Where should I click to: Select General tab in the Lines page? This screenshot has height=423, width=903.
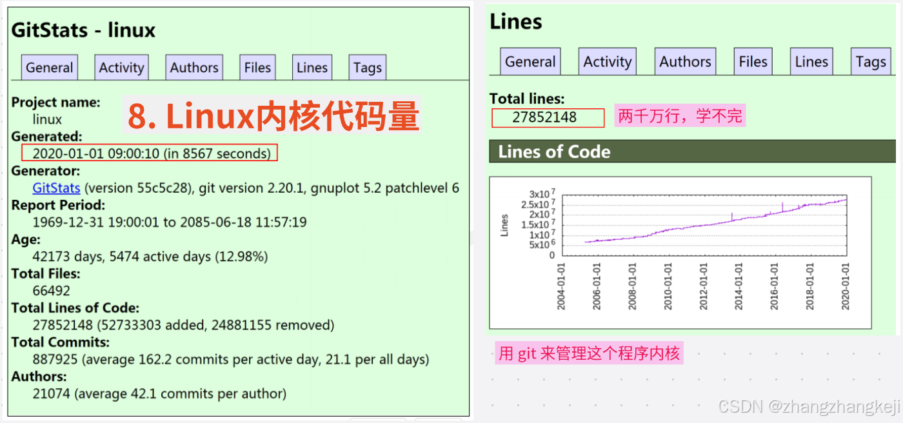point(530,62)
